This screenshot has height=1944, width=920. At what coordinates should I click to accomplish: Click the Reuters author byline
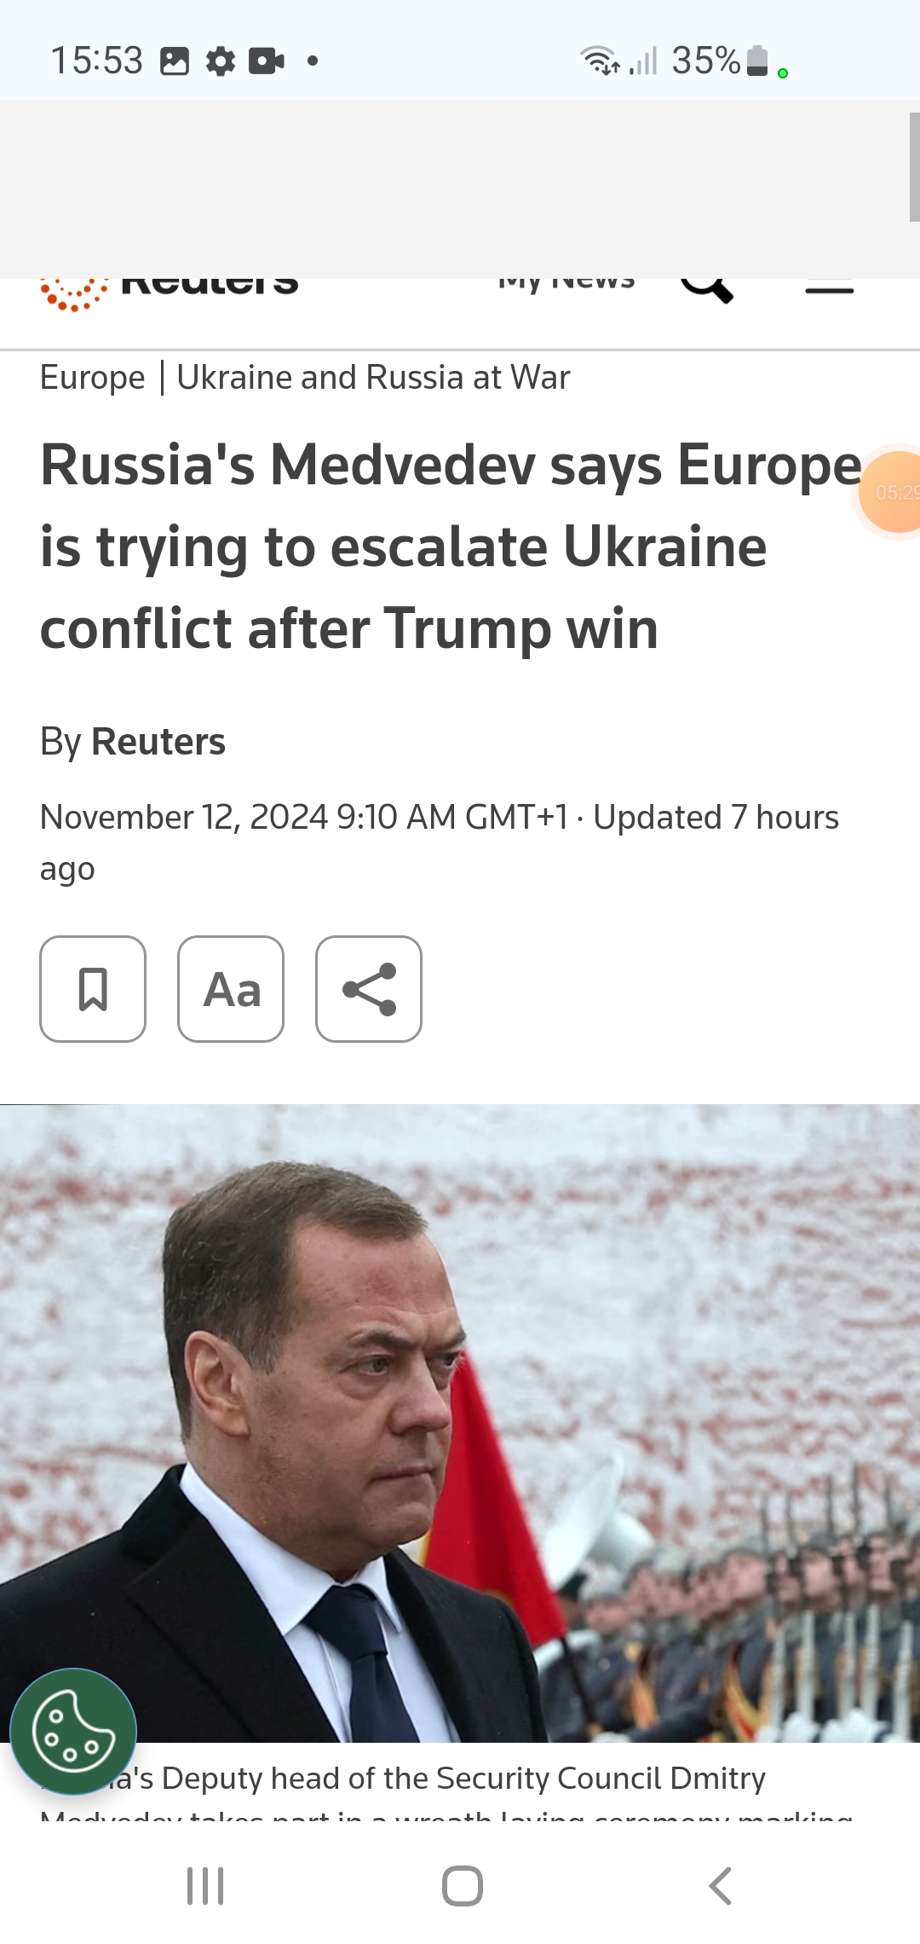coord(158,741)
